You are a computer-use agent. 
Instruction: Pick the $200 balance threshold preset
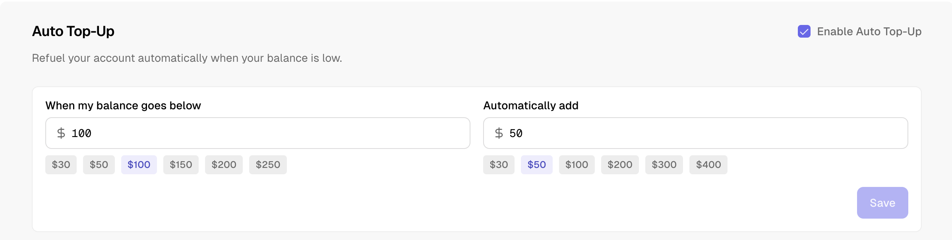[224, 165]
